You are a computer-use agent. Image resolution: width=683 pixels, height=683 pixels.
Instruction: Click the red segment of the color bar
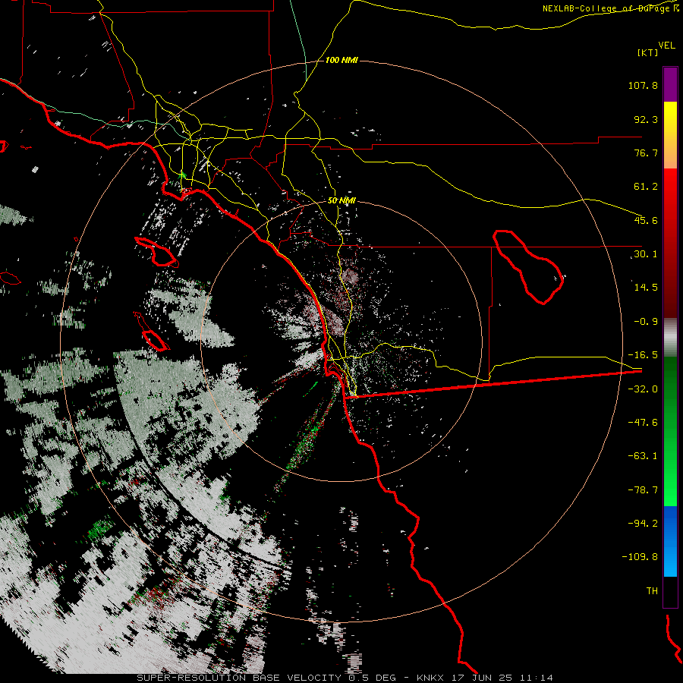[670, 243]
